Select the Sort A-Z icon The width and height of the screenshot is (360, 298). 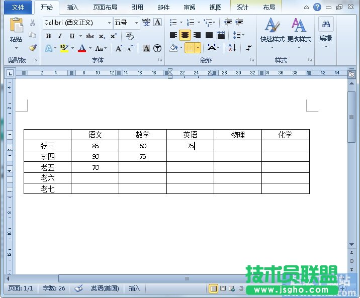click(232, 48)
